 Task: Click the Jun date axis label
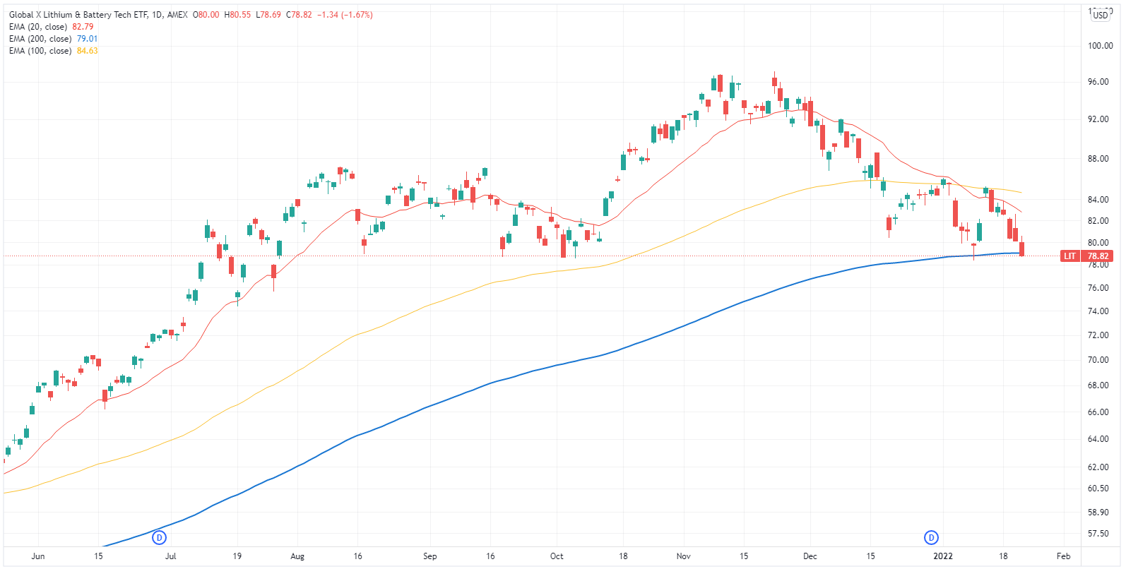click(38, 556)
